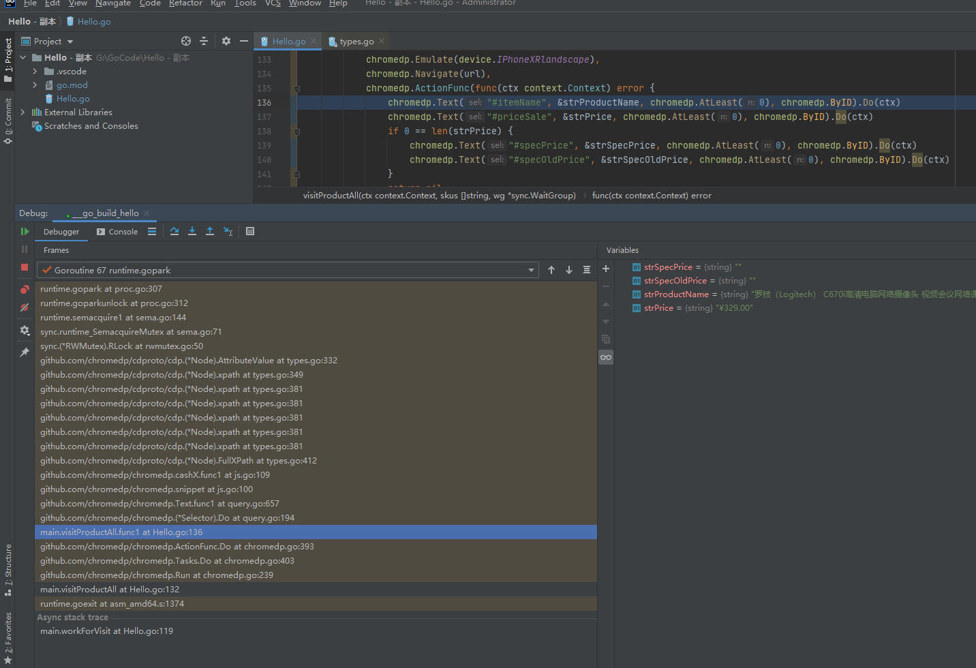The image size is (976, 668).
Task: Open the Console tab in the debugger
Action: point(117,232)
